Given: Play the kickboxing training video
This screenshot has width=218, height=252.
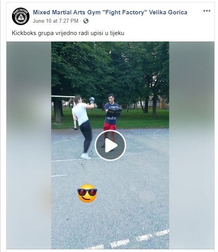Looking at the screenshot, I should point(110,145).
